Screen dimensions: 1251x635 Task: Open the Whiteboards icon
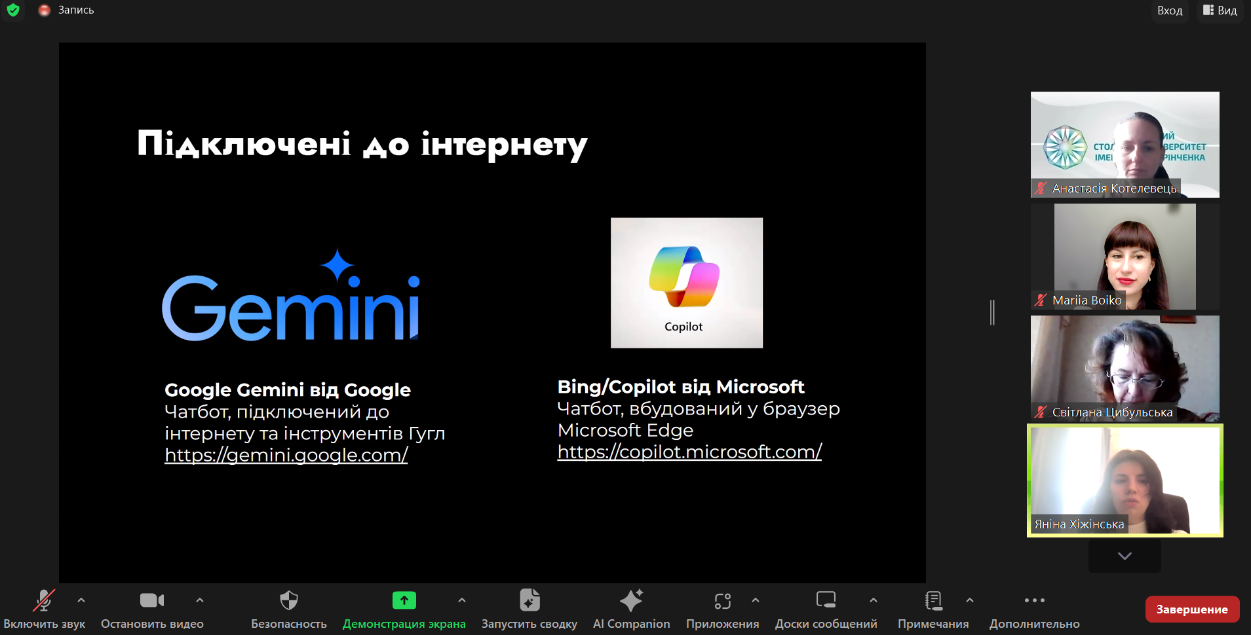click(x=826, y=600)
